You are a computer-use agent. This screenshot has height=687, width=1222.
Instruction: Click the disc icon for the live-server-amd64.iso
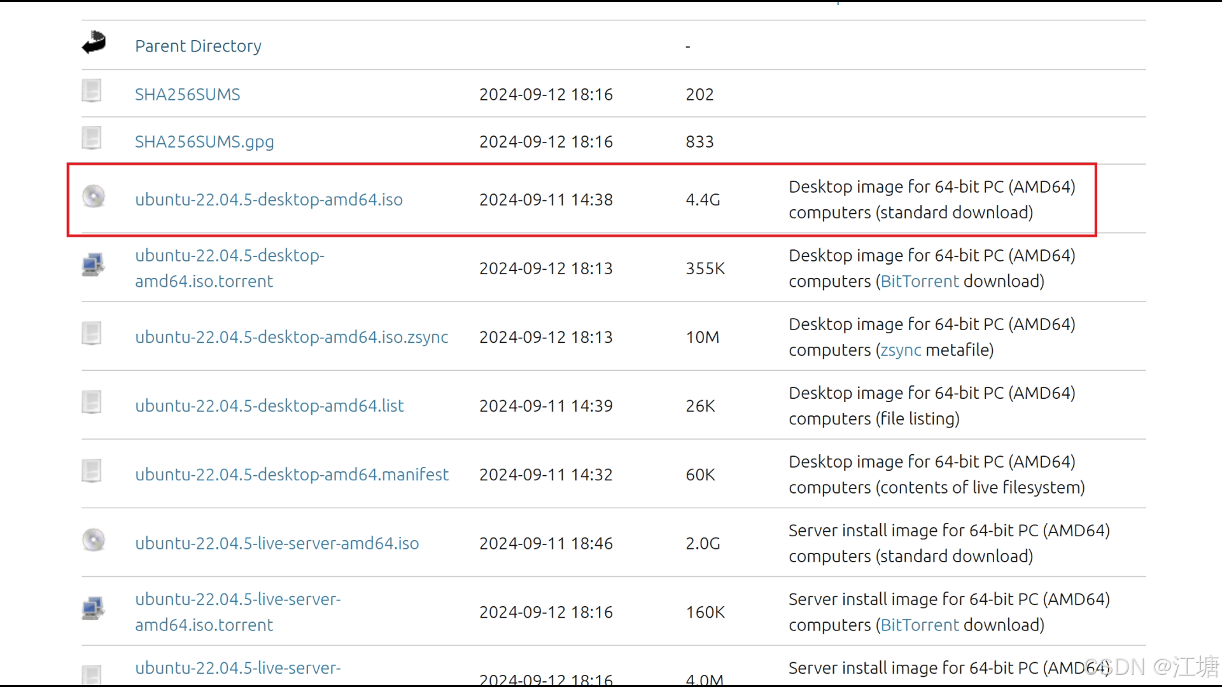[x=94, y=540]
